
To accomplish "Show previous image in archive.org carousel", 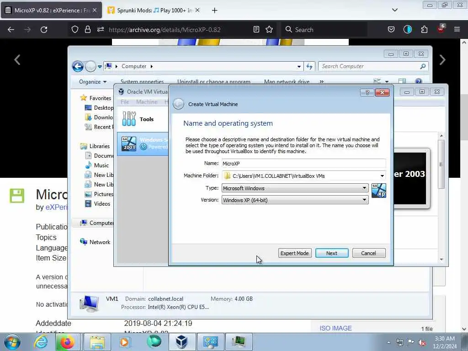I will pyautogui.click(x=17, y=60).
